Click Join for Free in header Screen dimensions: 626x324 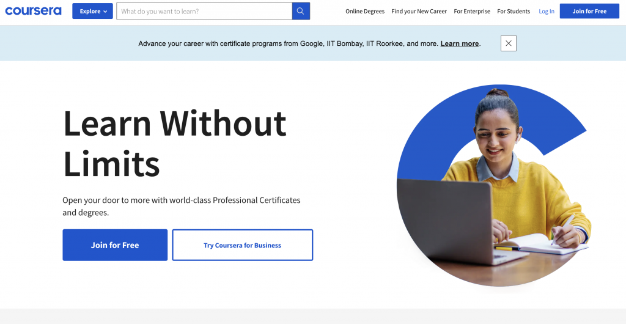point(589,11)
